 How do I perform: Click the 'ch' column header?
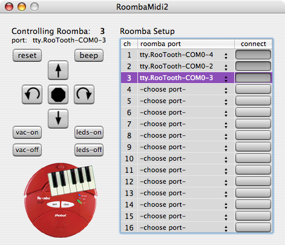(x=129, y=44)
